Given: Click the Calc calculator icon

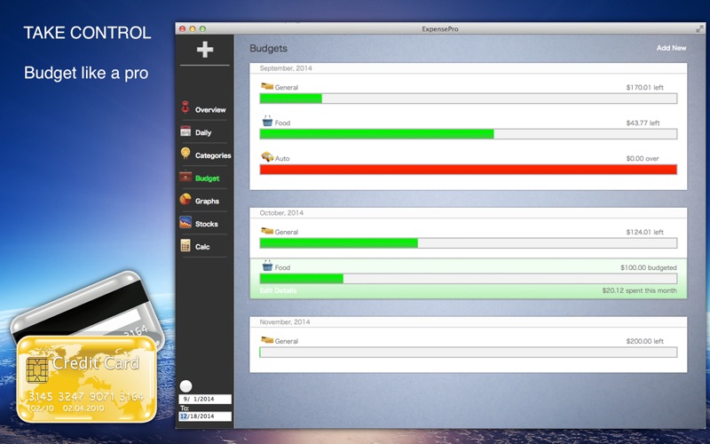Looking at the screenshot, I should [x=185, y=245].
